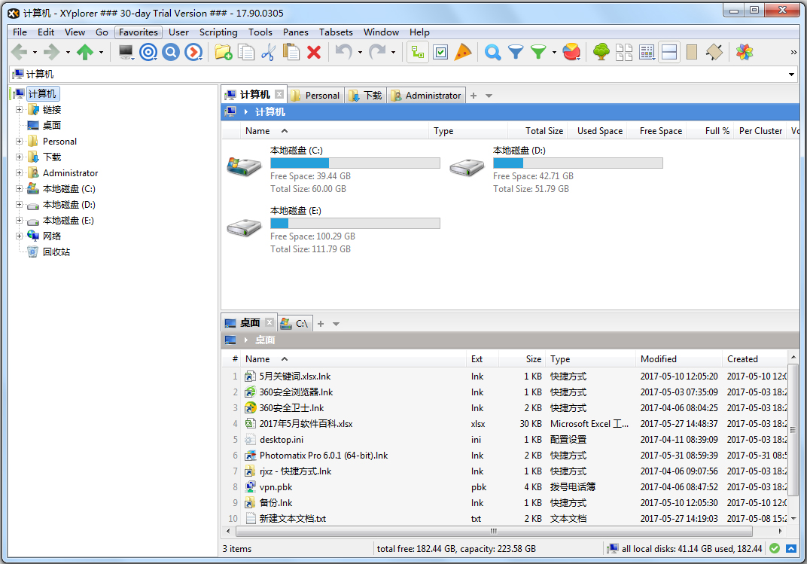Open the Tools menu
Image resolution: width=807 pixels, height=564 pixels.
pyautogui.click(x=260, y=32)
